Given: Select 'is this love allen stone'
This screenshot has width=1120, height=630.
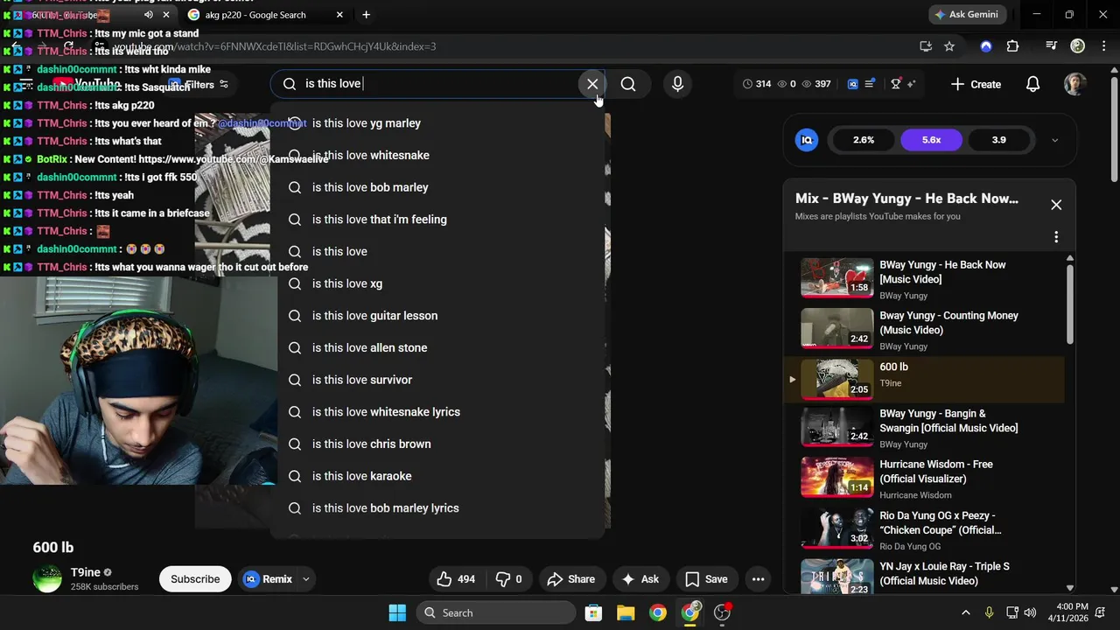Looking at the screenshot, I should [437, 347].
